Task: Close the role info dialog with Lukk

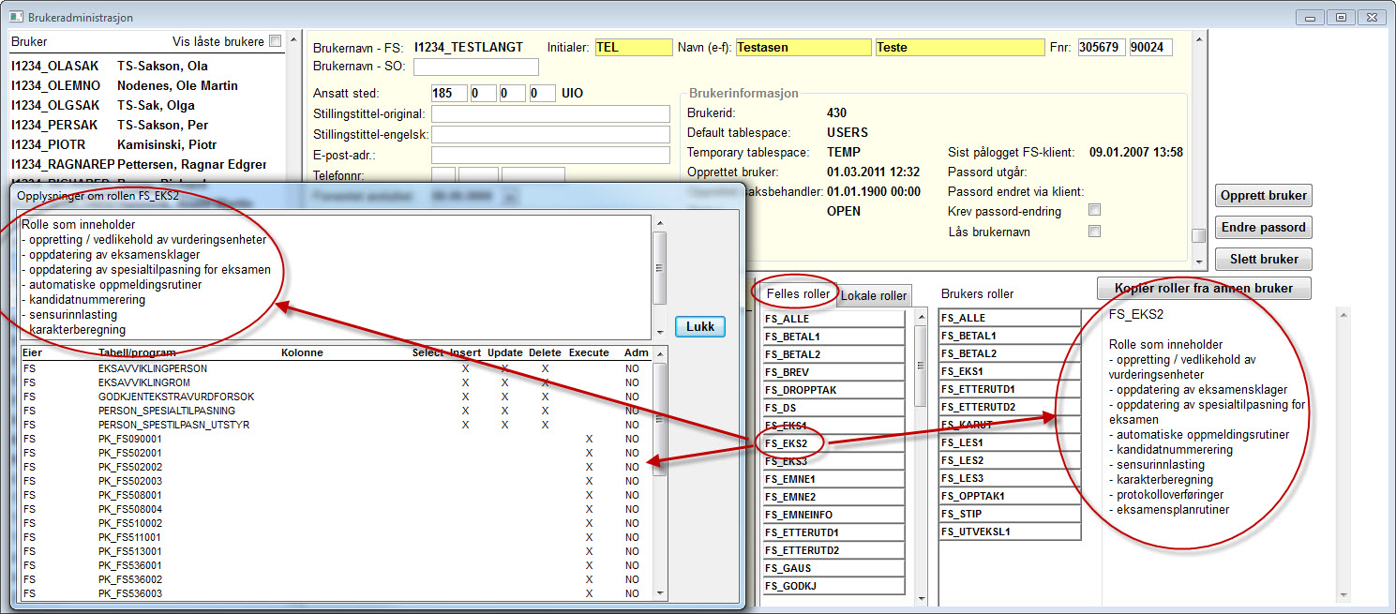Action: point(699,327)
